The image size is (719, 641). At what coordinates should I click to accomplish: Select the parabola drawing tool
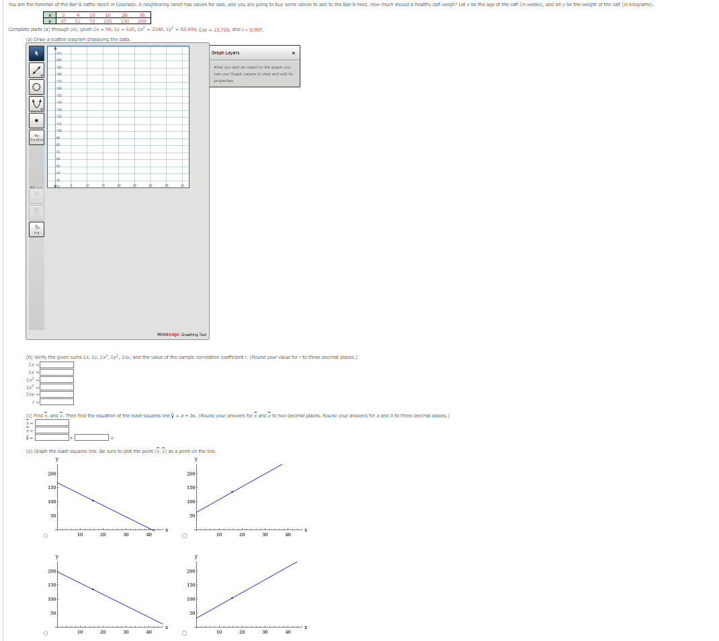36,103
